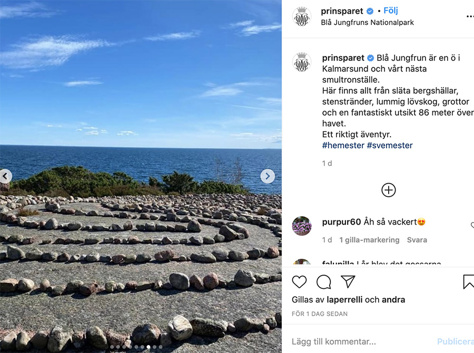Open more options three-dot menu
Viewport: 474px width, 353px height.
click(x=470, y=17)
